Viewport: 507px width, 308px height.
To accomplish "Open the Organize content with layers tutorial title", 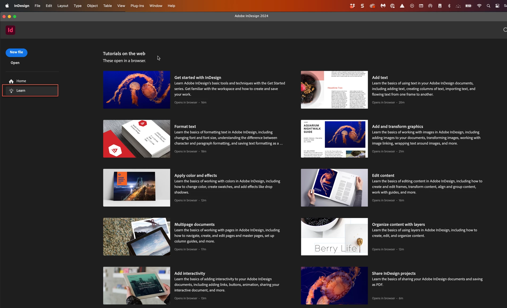I will (x=398, y=224).
